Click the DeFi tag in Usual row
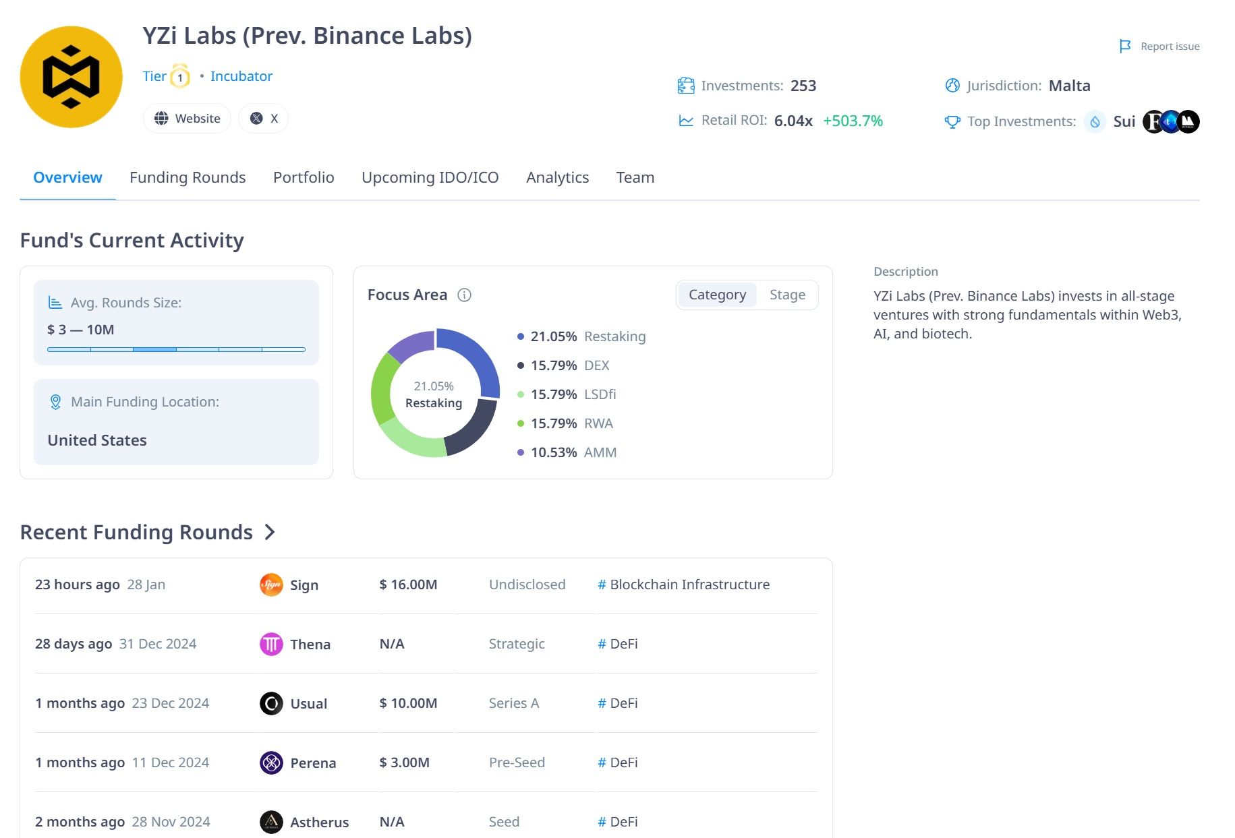Image resolution: width=1235 pixels, height=838 pixels. click(x=618, y=703)
